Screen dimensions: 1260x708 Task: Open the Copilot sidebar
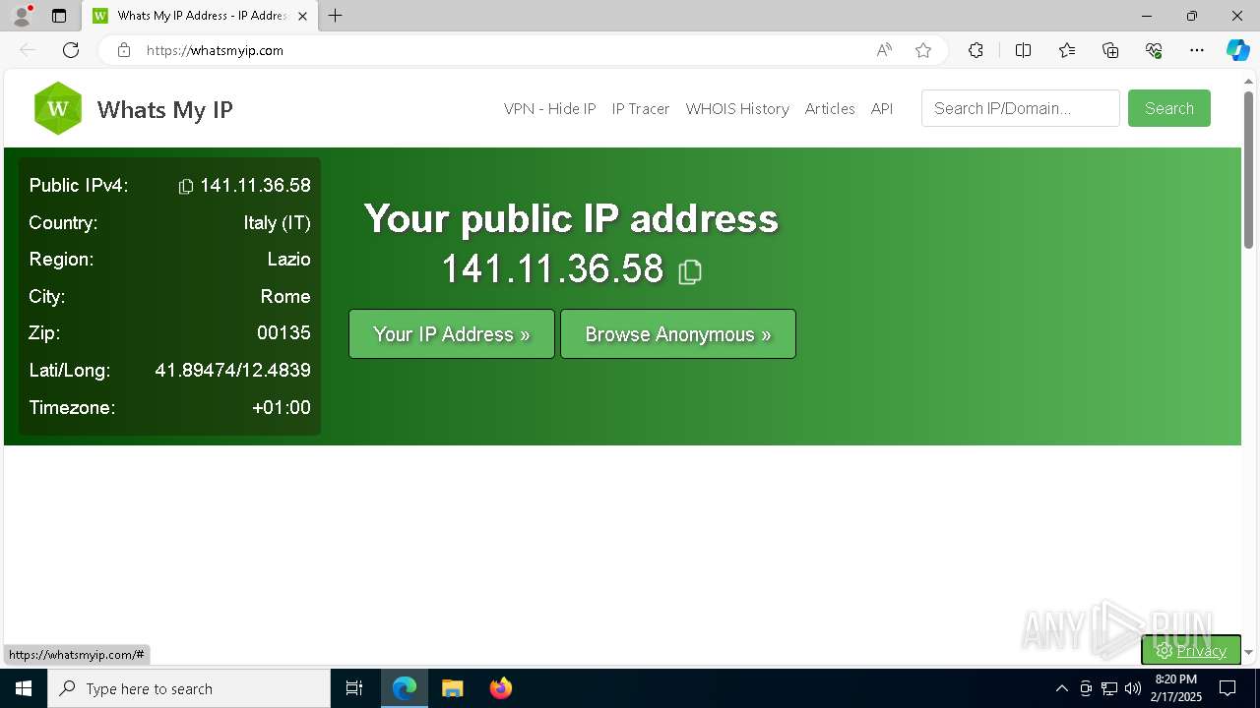1237,50
